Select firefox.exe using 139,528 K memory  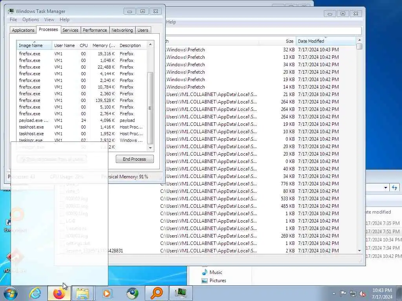(82, 100)
